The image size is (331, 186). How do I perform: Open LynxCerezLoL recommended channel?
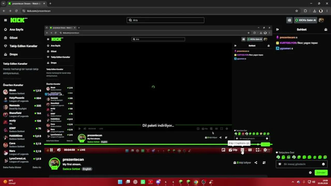(x=22, y=160)
